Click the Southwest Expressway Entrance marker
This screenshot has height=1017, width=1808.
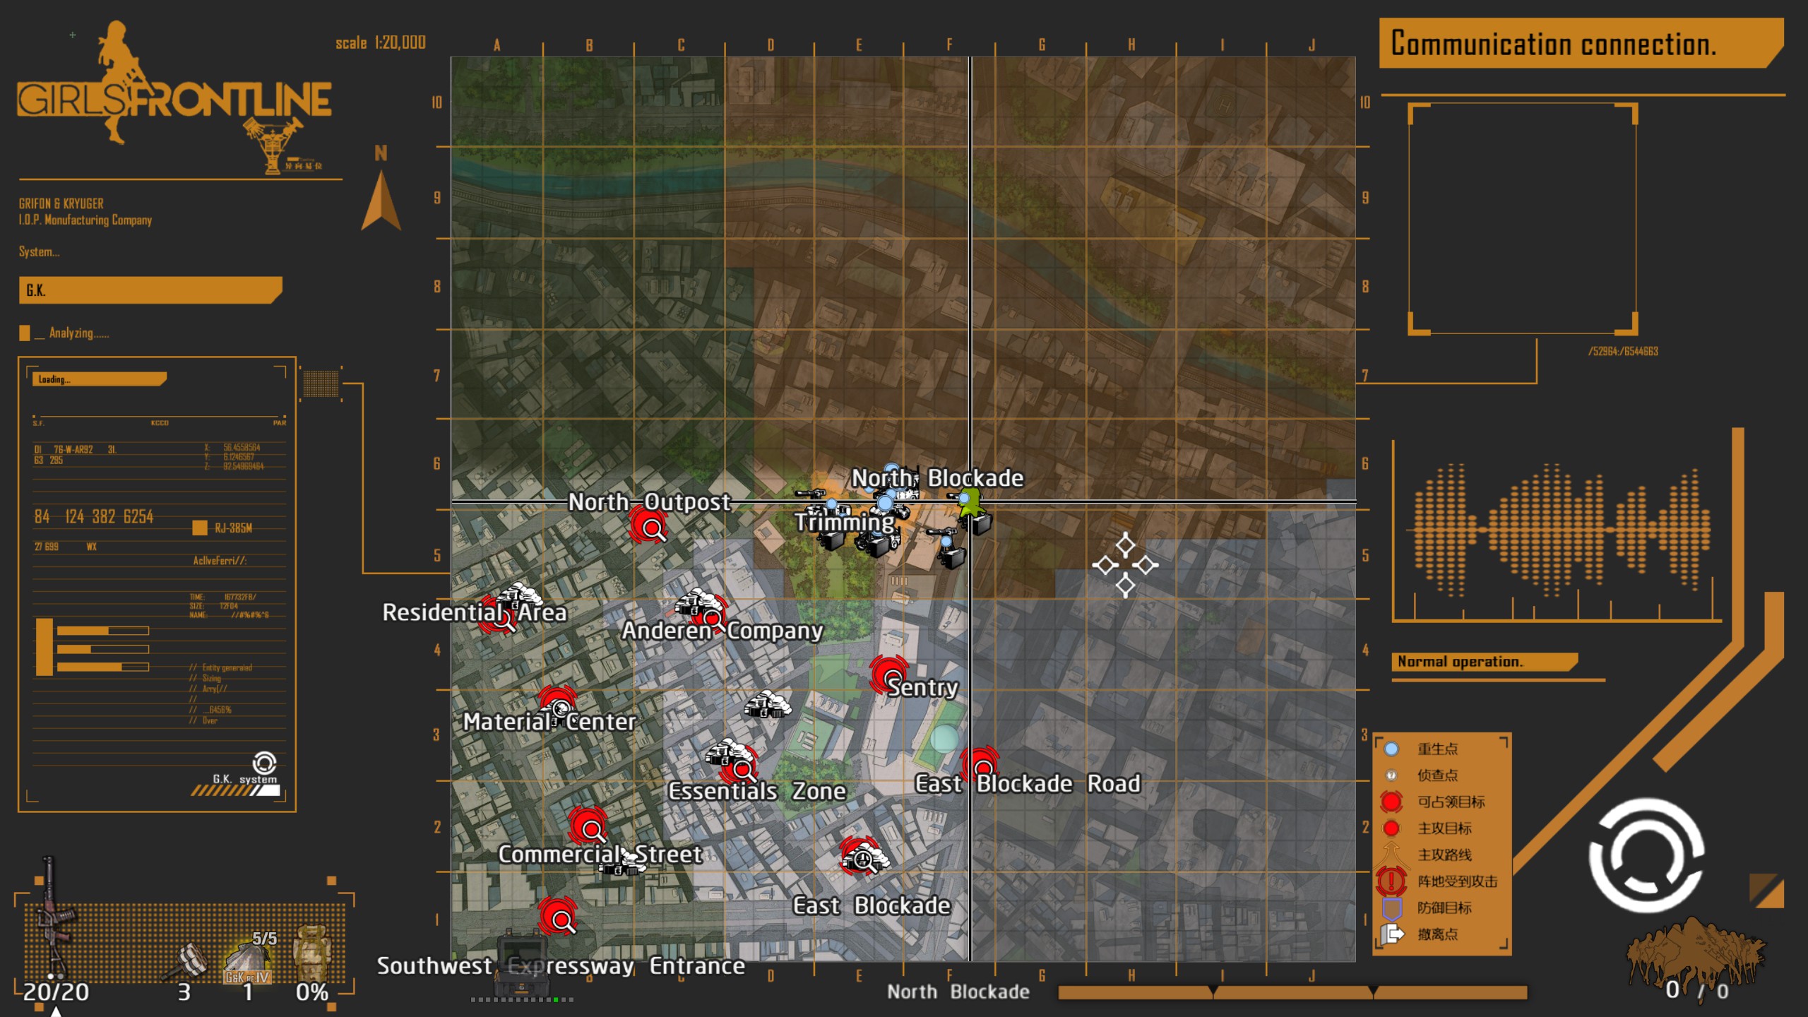pyautogui.click(x=558, y=917)
